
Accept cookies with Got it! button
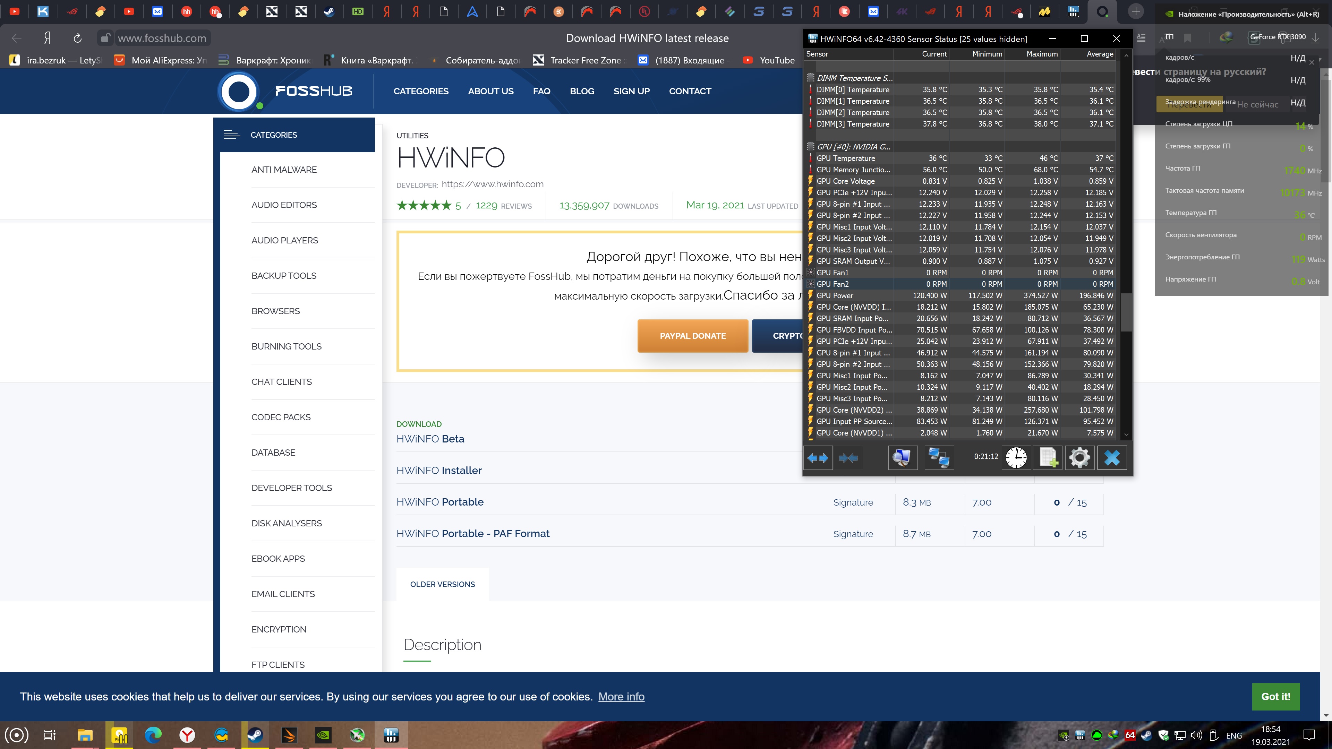(1275, 696)
